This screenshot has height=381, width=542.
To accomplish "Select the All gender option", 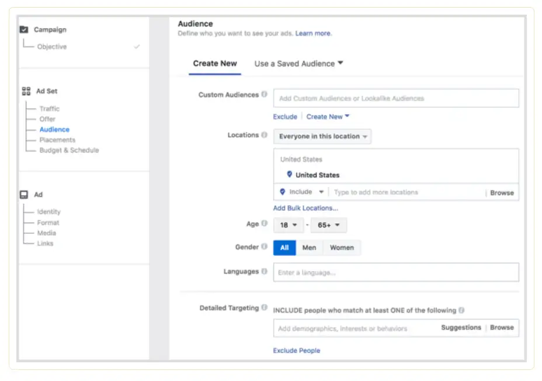I will point(284,247).
